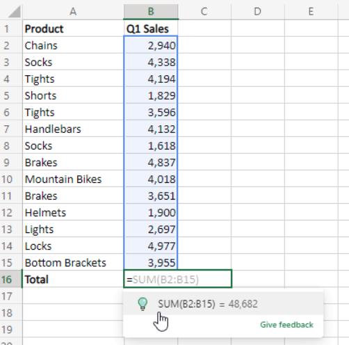Viewport: 349px width, 345px height.
Task: Select column C header
Action: [204, 11]
